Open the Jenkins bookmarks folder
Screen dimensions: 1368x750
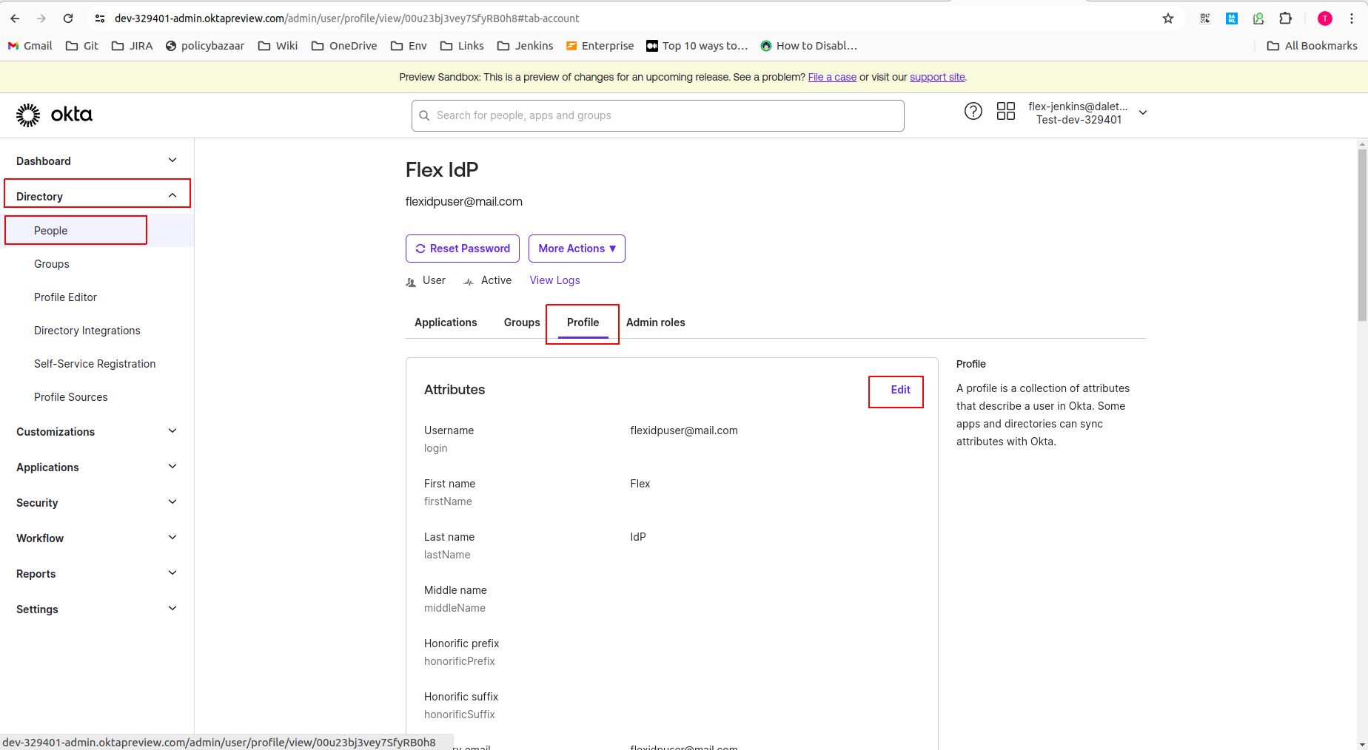point(526,46)
